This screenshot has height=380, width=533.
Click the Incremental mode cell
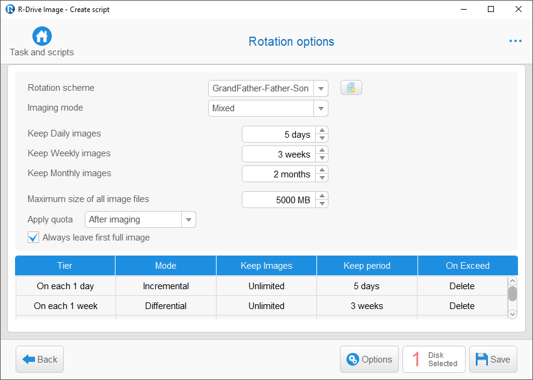point(166,286)
